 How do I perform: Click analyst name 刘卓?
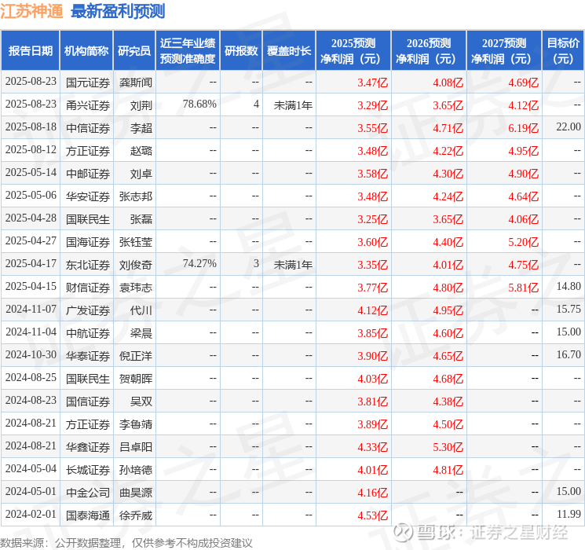(x=141, y=174)
